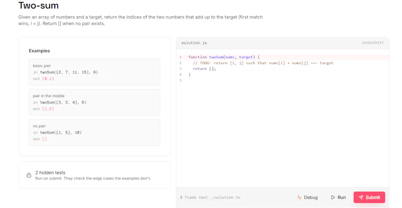Select the 'basic pair' example title

point(42,66)
